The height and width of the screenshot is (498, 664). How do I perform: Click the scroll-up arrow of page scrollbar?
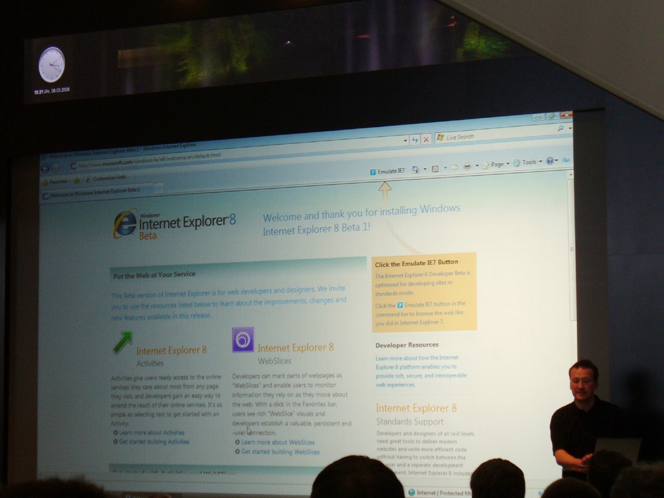pos(571,174)
